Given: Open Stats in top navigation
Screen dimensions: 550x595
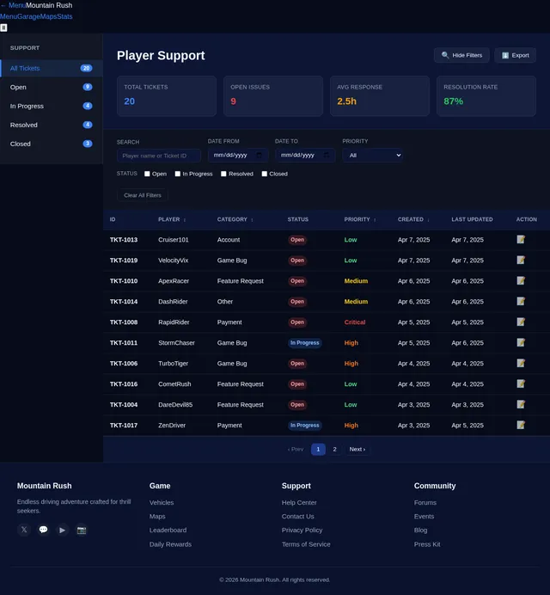Looking at the screenshot, I should point(64,16).
